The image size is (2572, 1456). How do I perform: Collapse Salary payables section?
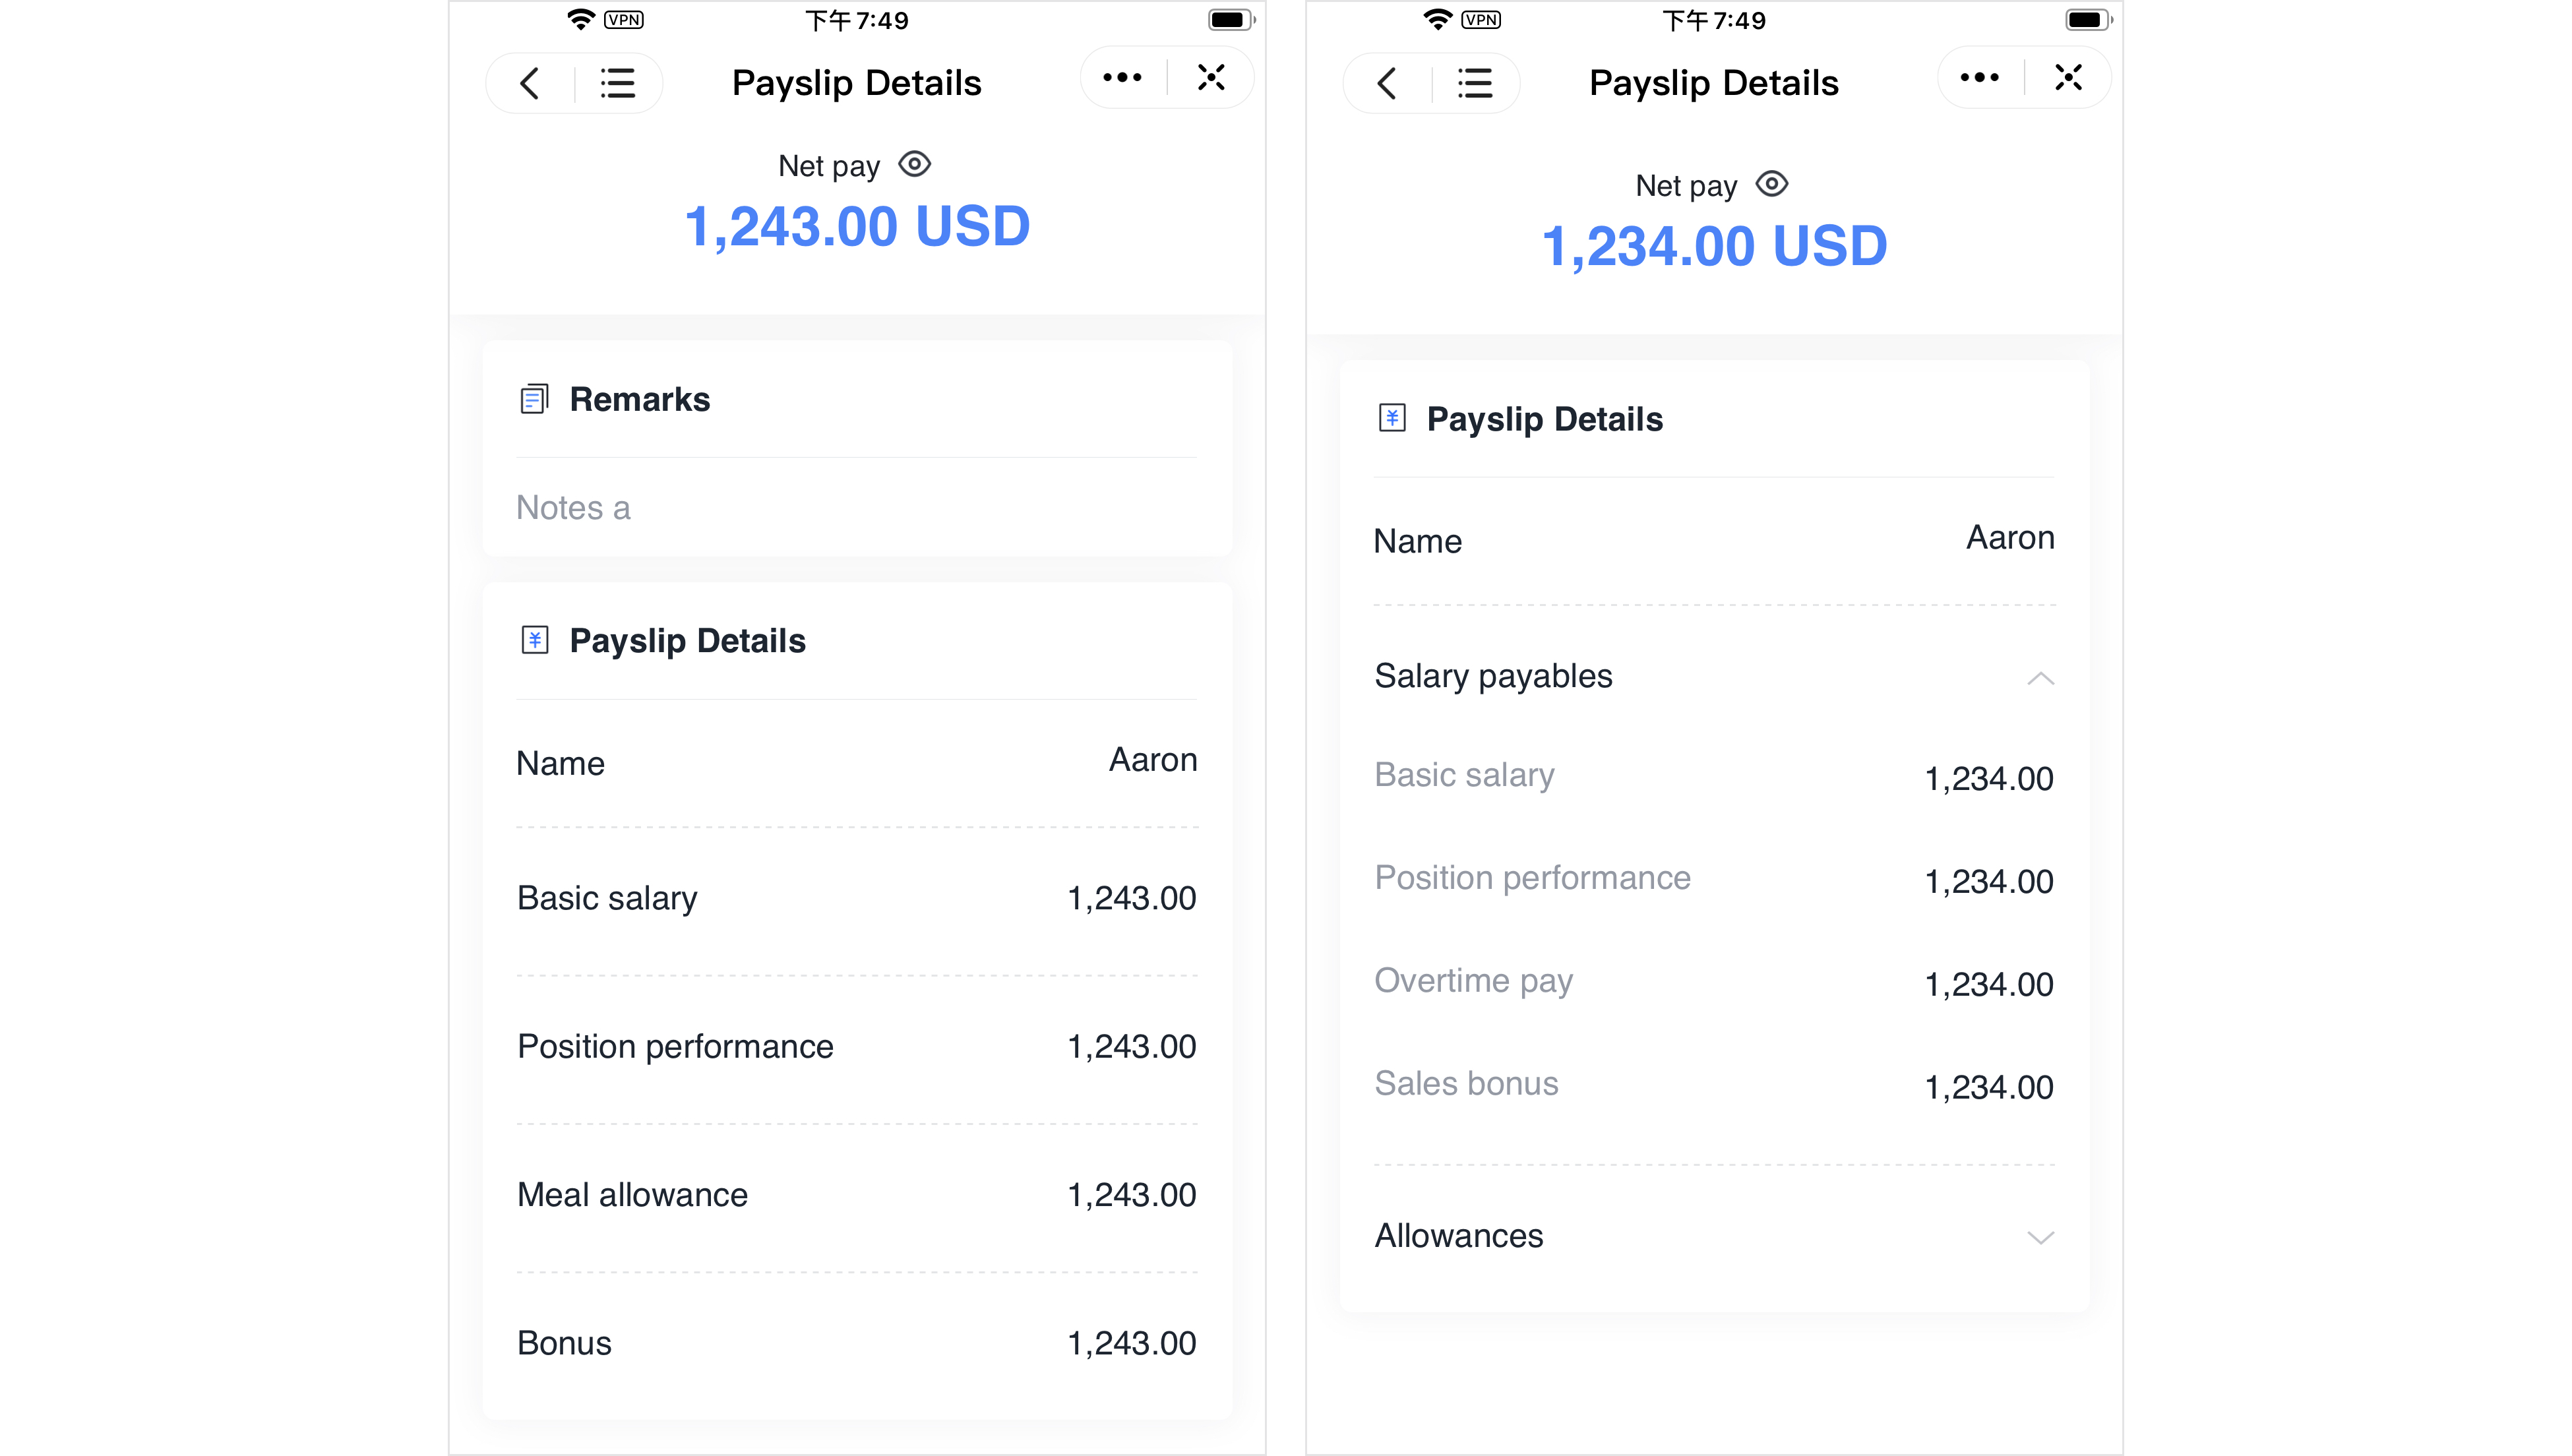(2040, 678)
